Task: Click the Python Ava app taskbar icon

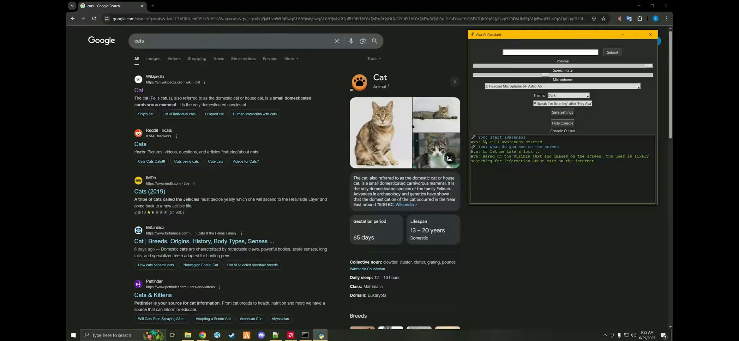Action: click(321, 335)
